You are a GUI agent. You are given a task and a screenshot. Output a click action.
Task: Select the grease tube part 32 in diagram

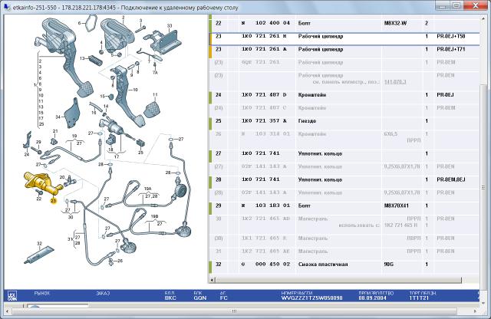[39, 255]
